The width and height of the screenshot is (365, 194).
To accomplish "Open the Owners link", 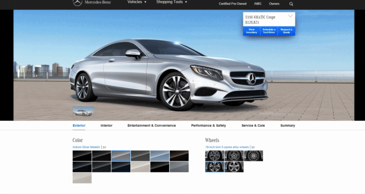I will [x=274, y=4].
